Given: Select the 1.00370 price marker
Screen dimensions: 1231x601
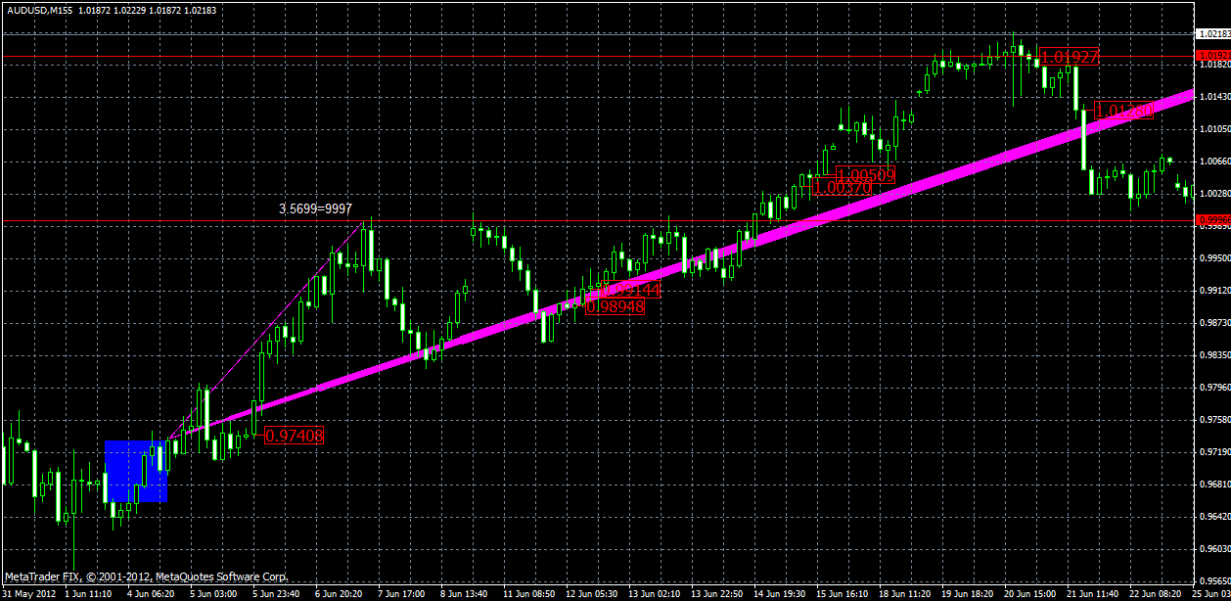Looking at the screenshot, I should pyautogui.click(x=843, y=186).
